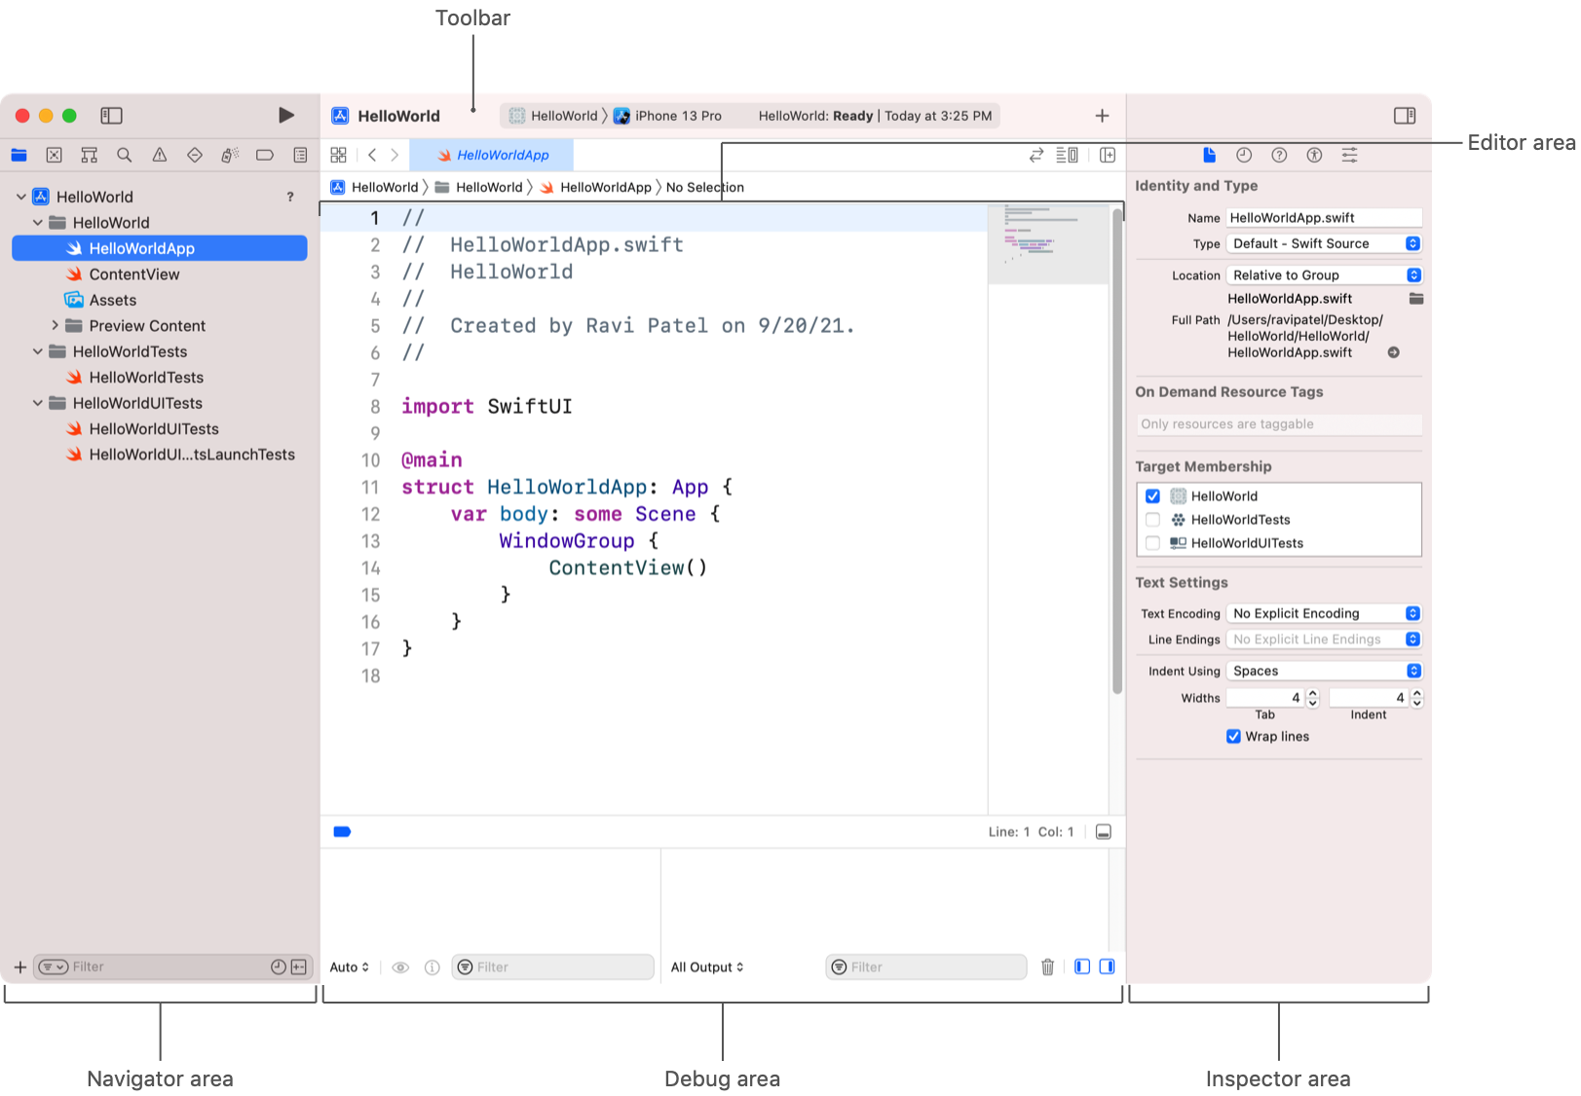The width and height of the screenshot is (1581, 1096).
Task: Enable HelloWorldUITests target membership checkbox
Action: click(x=1153, y=543)
